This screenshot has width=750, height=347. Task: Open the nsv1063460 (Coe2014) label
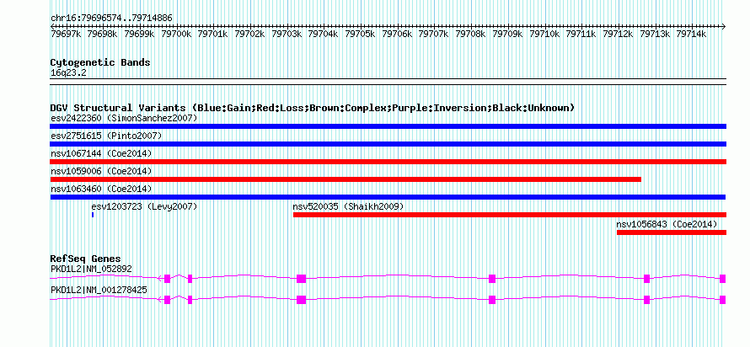pyautogui.click(x=101, y=189)
